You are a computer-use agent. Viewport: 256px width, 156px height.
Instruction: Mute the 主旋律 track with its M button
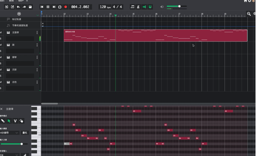click(x=1, y=33)
